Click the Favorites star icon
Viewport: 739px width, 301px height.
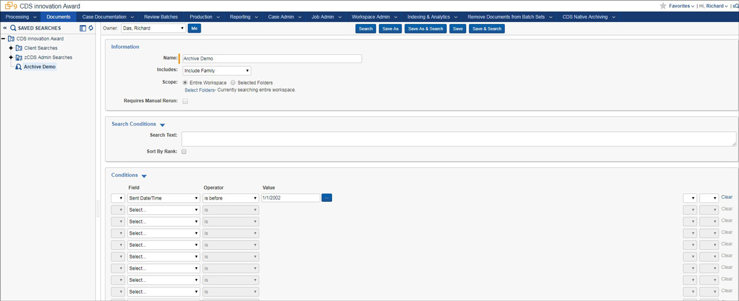pyautogui.click(x=663, y=6)
